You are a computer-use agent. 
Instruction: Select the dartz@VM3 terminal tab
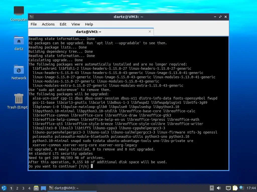pyautogui.click(x=91, y=32)
